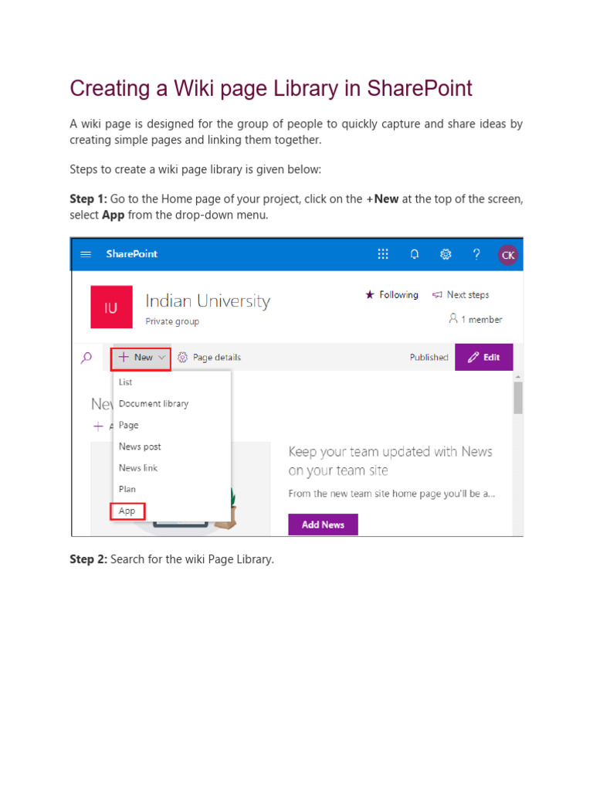
Task: Expand the New dropdown menu
Action: tap(141, 358)
